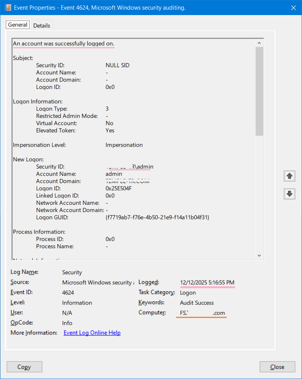Viewport: 302px width, 379px height.
Task: Click the Logon GUID value
Action: tap(157, 217)
